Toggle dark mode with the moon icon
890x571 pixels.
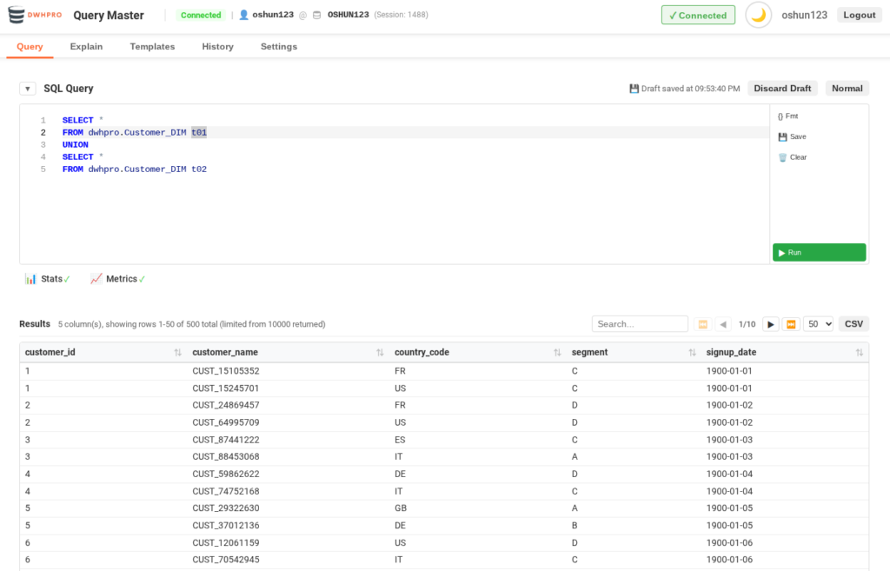pyautogui.click(x=759, y=15)
